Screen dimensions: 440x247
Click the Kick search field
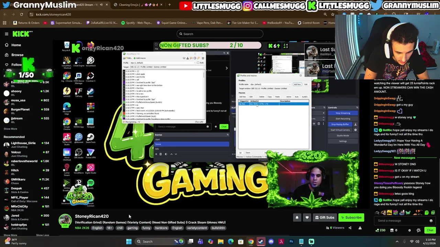(x=220, y=34)
